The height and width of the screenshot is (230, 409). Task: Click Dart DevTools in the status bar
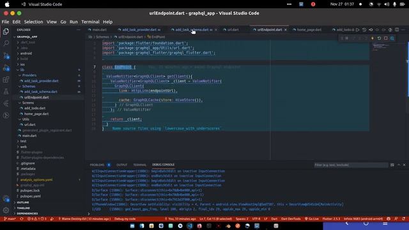pos(291,218)
